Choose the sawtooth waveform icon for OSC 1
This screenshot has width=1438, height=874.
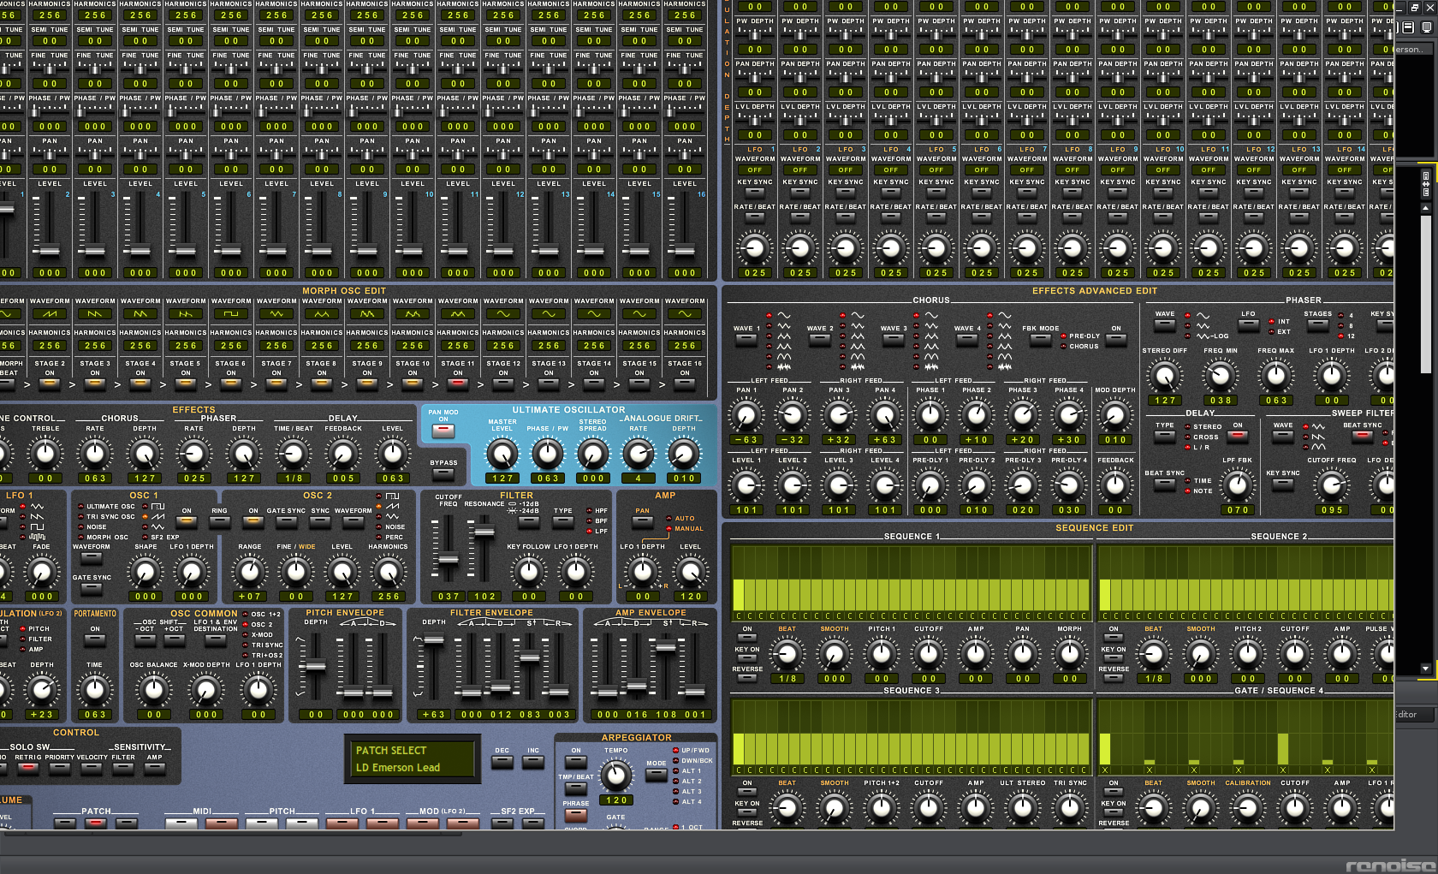(x=157, y=516)
